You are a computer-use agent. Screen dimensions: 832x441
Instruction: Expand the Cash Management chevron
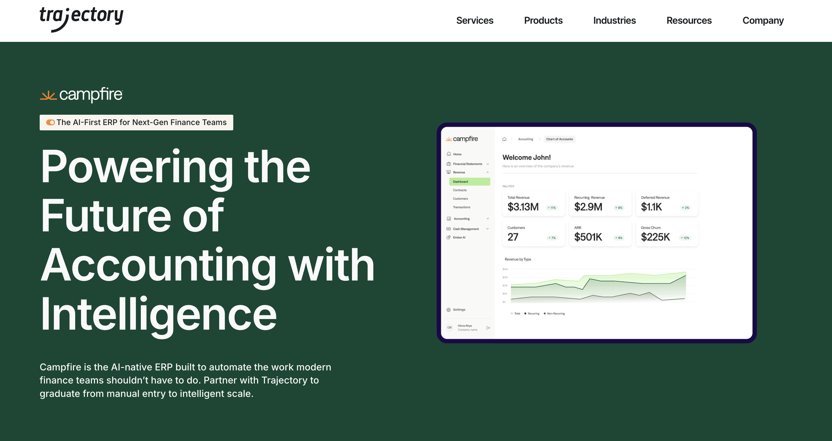pyautogui.click(x=488, y=229)
